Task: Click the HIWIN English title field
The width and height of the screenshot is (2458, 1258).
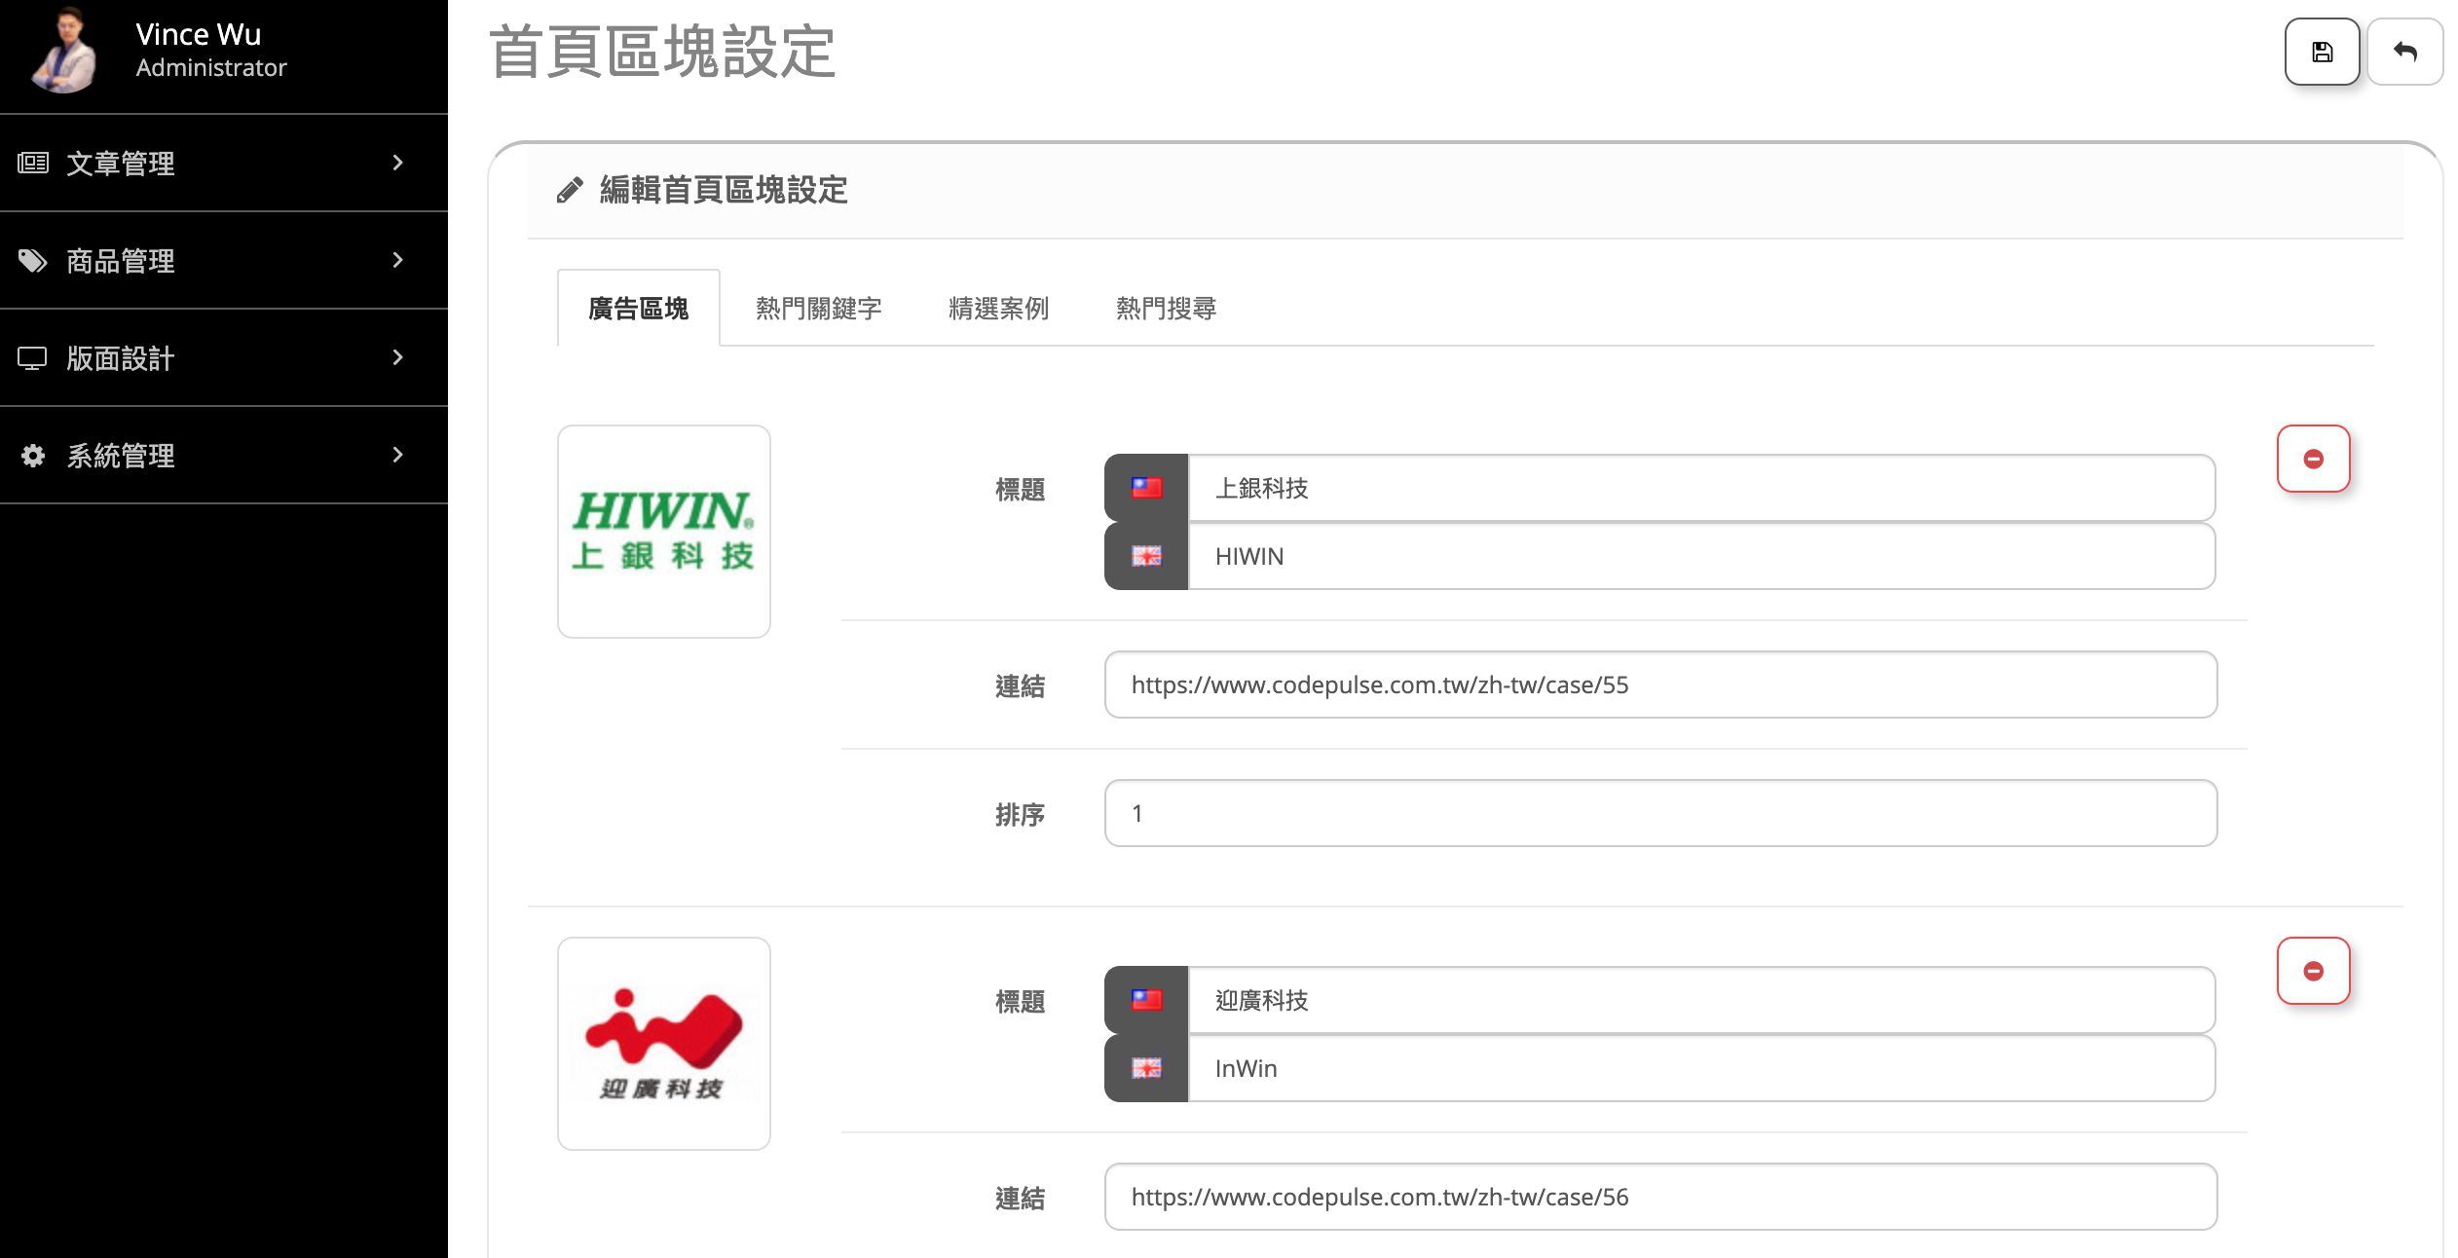Action: 1701,556
